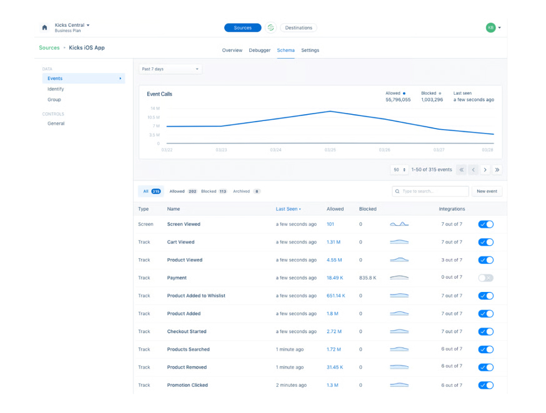Click the home icon in top-left

click(44, 27)
